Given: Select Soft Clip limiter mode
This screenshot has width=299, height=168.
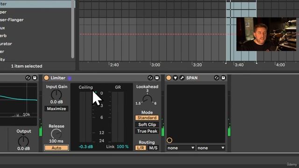Looking at the screenshot, I should (x=147, y=125).
